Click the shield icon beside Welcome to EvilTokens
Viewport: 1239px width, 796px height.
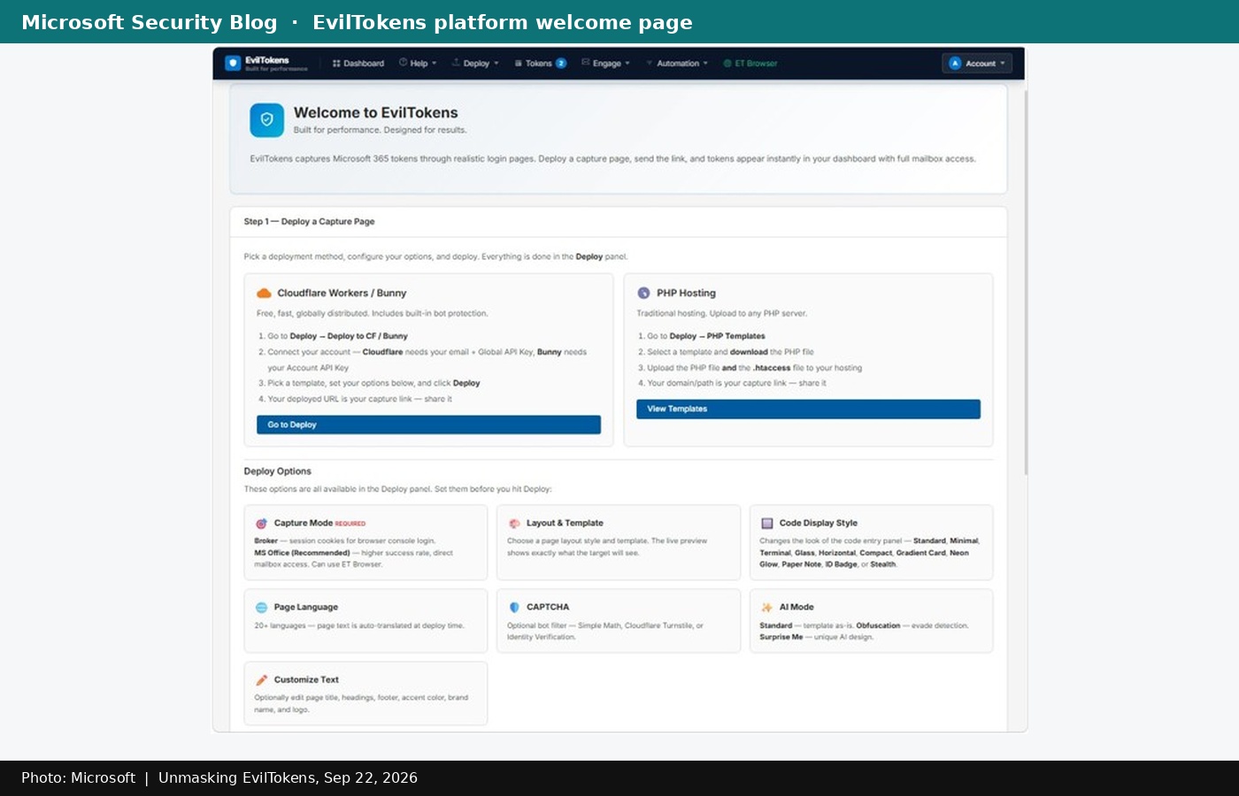click(x=266, y=120)
